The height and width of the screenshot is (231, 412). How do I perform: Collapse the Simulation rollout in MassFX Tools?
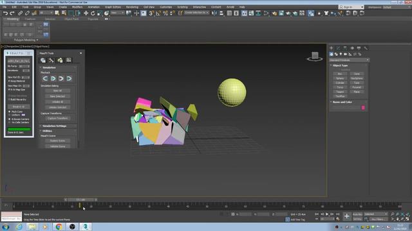[x=49, y=67]
